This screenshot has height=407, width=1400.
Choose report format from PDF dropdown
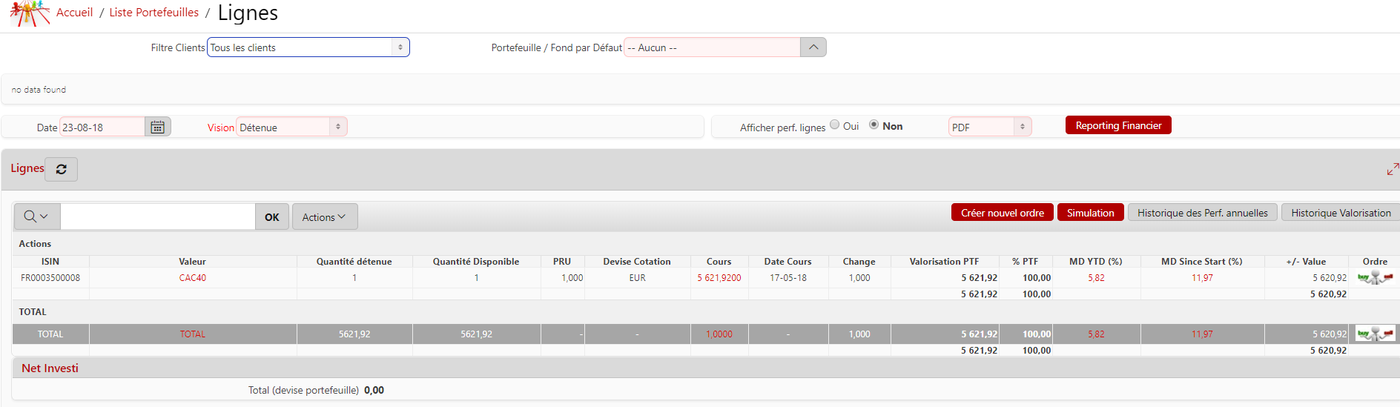[989, 128]
